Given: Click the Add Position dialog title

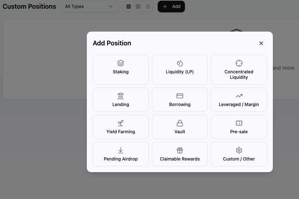Looking at the screenshot, I should click(112, 43).
